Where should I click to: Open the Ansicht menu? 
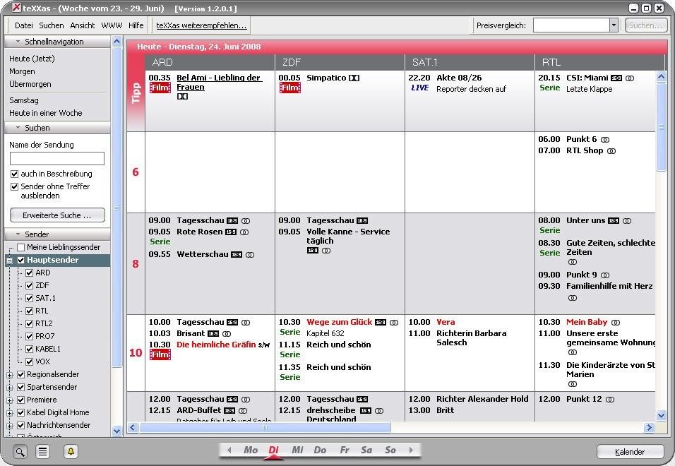(81, 25)
